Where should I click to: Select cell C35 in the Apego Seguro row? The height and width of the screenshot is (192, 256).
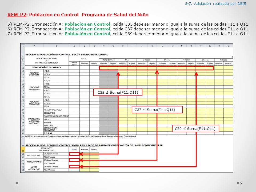[x=74, y=154]
